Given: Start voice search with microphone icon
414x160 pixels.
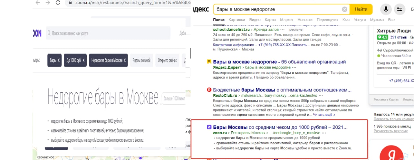Looking at the screenshot, I should tap(386, 9).
